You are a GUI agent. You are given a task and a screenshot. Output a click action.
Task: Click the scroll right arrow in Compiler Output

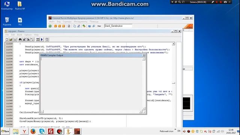[x=141, y=111]
